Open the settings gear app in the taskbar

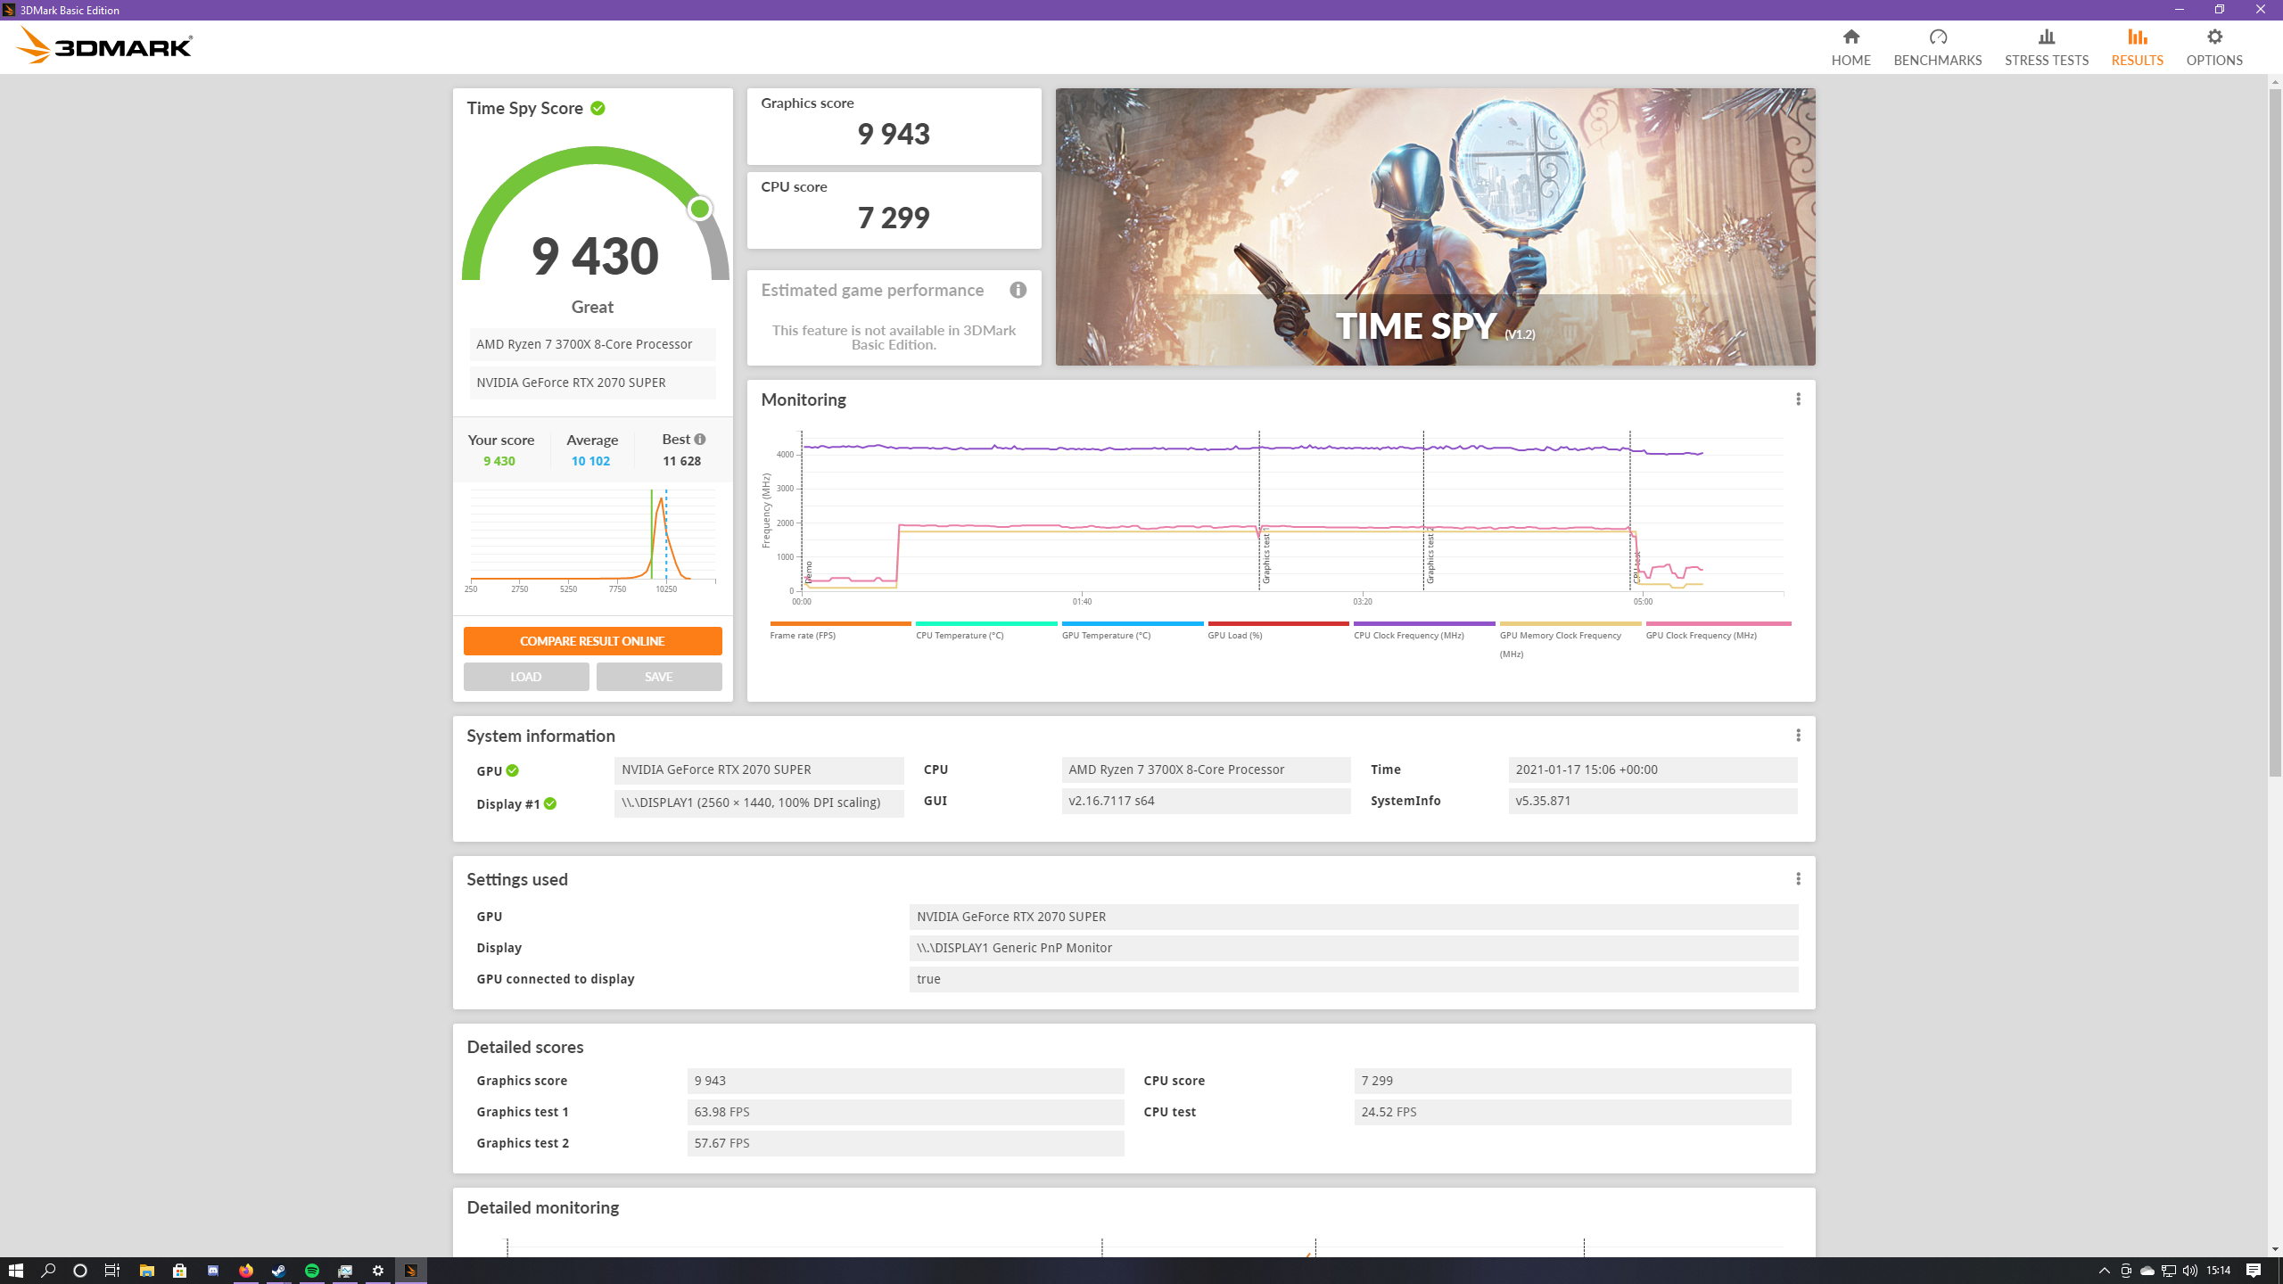pos(378,1271)
